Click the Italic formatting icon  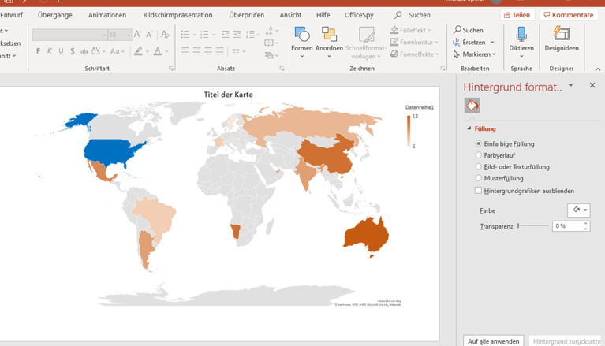point(50,51)
